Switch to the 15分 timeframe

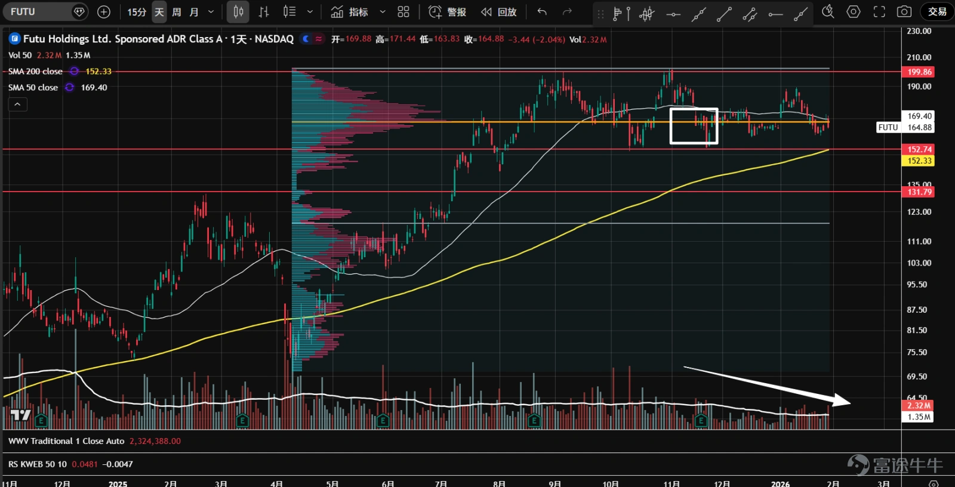(137, 12)
